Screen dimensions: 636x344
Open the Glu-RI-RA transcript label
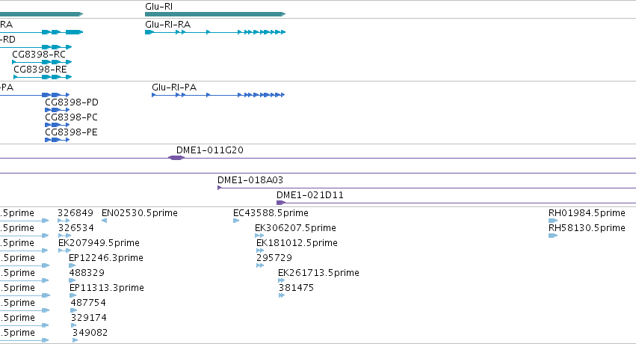click(167, 25)
